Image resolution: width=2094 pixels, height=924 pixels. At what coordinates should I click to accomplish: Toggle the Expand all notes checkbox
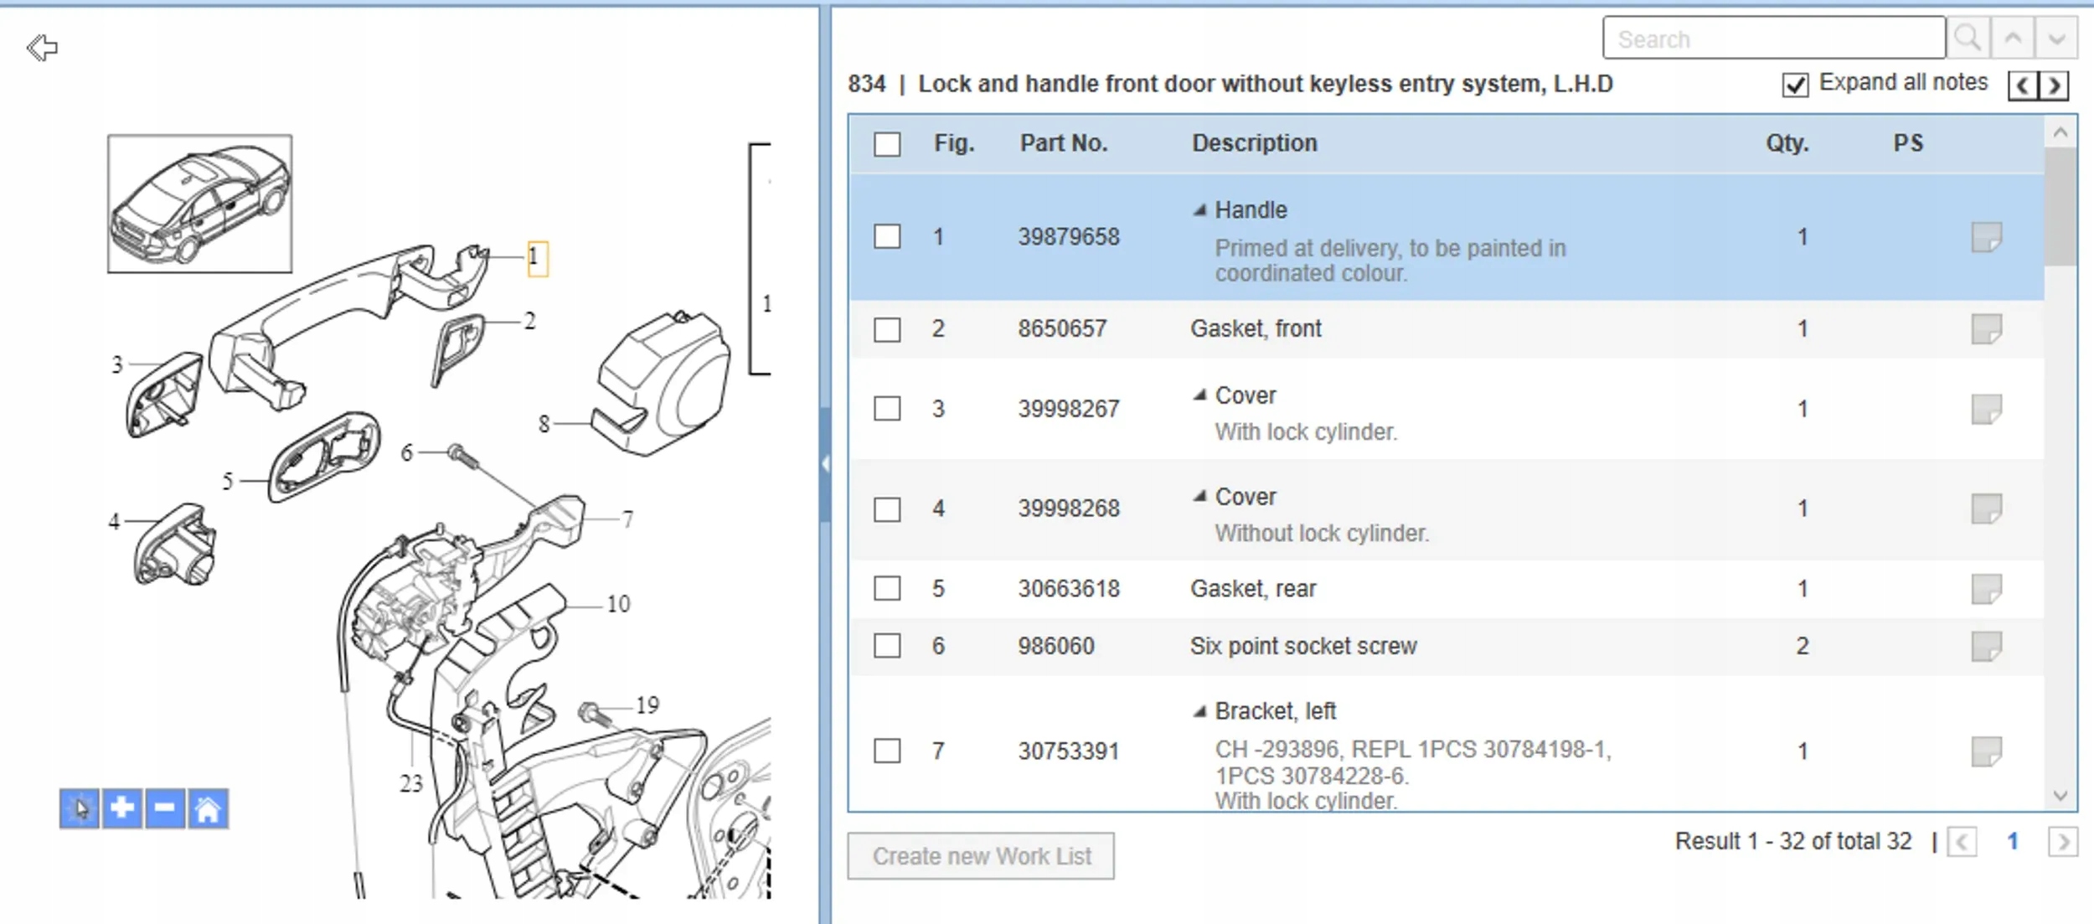pyautogui.click(x=1795, y=85)
